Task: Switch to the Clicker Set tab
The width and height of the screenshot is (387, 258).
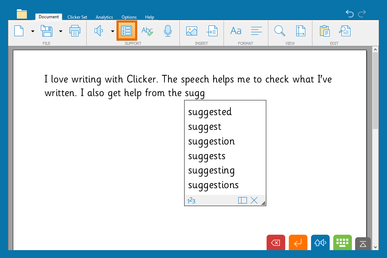Action: coord(77,17)
